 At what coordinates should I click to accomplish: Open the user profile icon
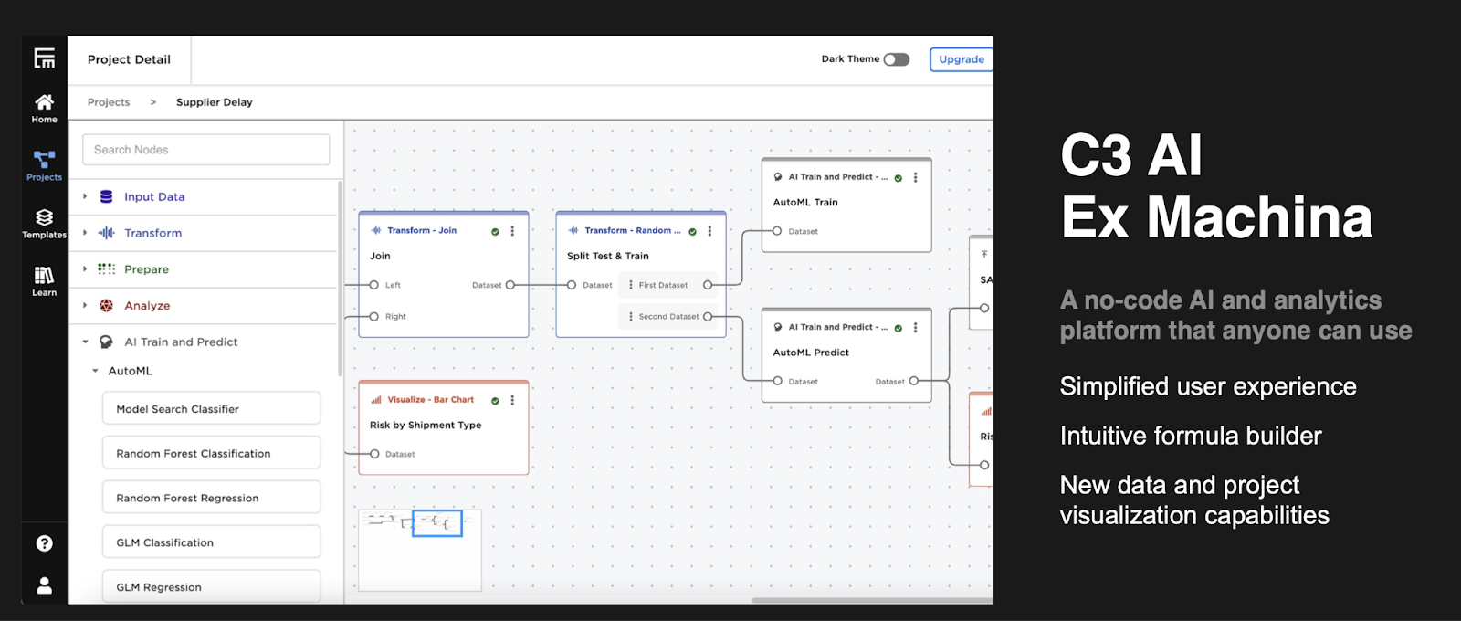click(44, 585)
